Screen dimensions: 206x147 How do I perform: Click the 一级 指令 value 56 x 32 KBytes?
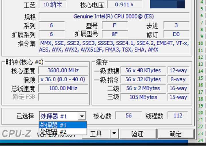pyautogui.click(x=143, y=79)
